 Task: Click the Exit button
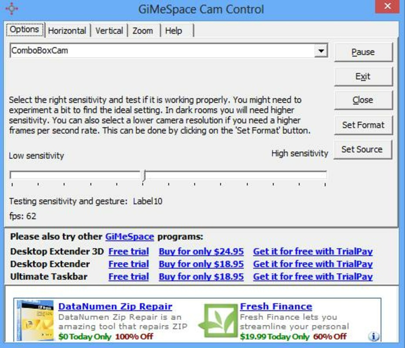click(x=362, y=76)
